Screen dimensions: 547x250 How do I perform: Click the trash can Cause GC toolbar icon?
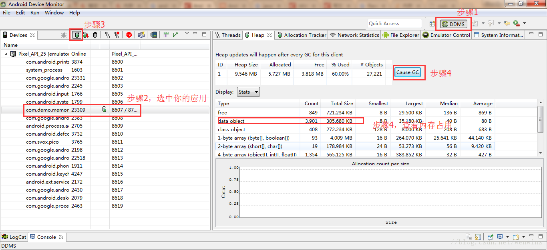click(x=95, y=35)
